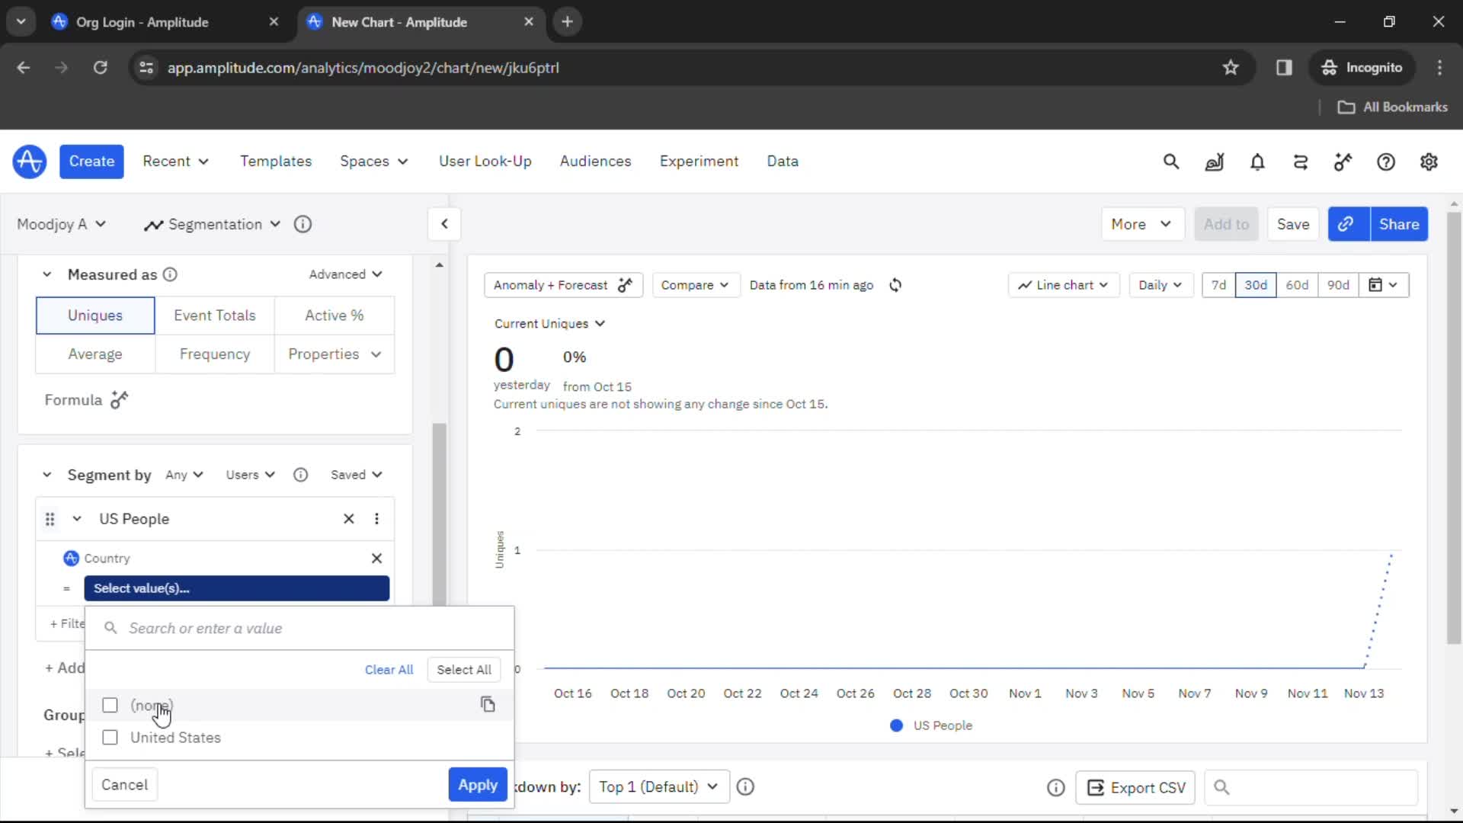Expand the Measured as Advanced options
Screen dimensions: 1463x823
(x=346, y=274)
